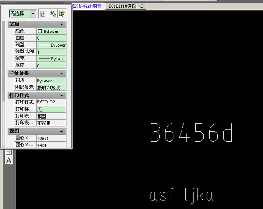263x209 pixels.
Task: Click the 图层 property label
Action: (20, 38)
